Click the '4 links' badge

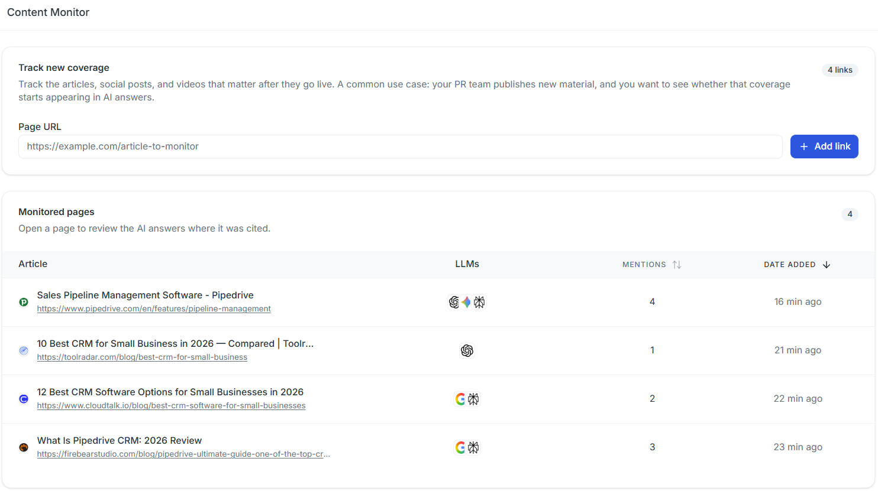(x=840, y=70)
